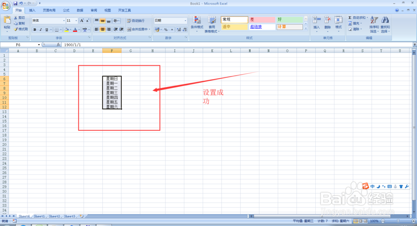This screenshot has width=417, height=226.
Task: Increase font size with large A icon
Action: coord(82,20)
